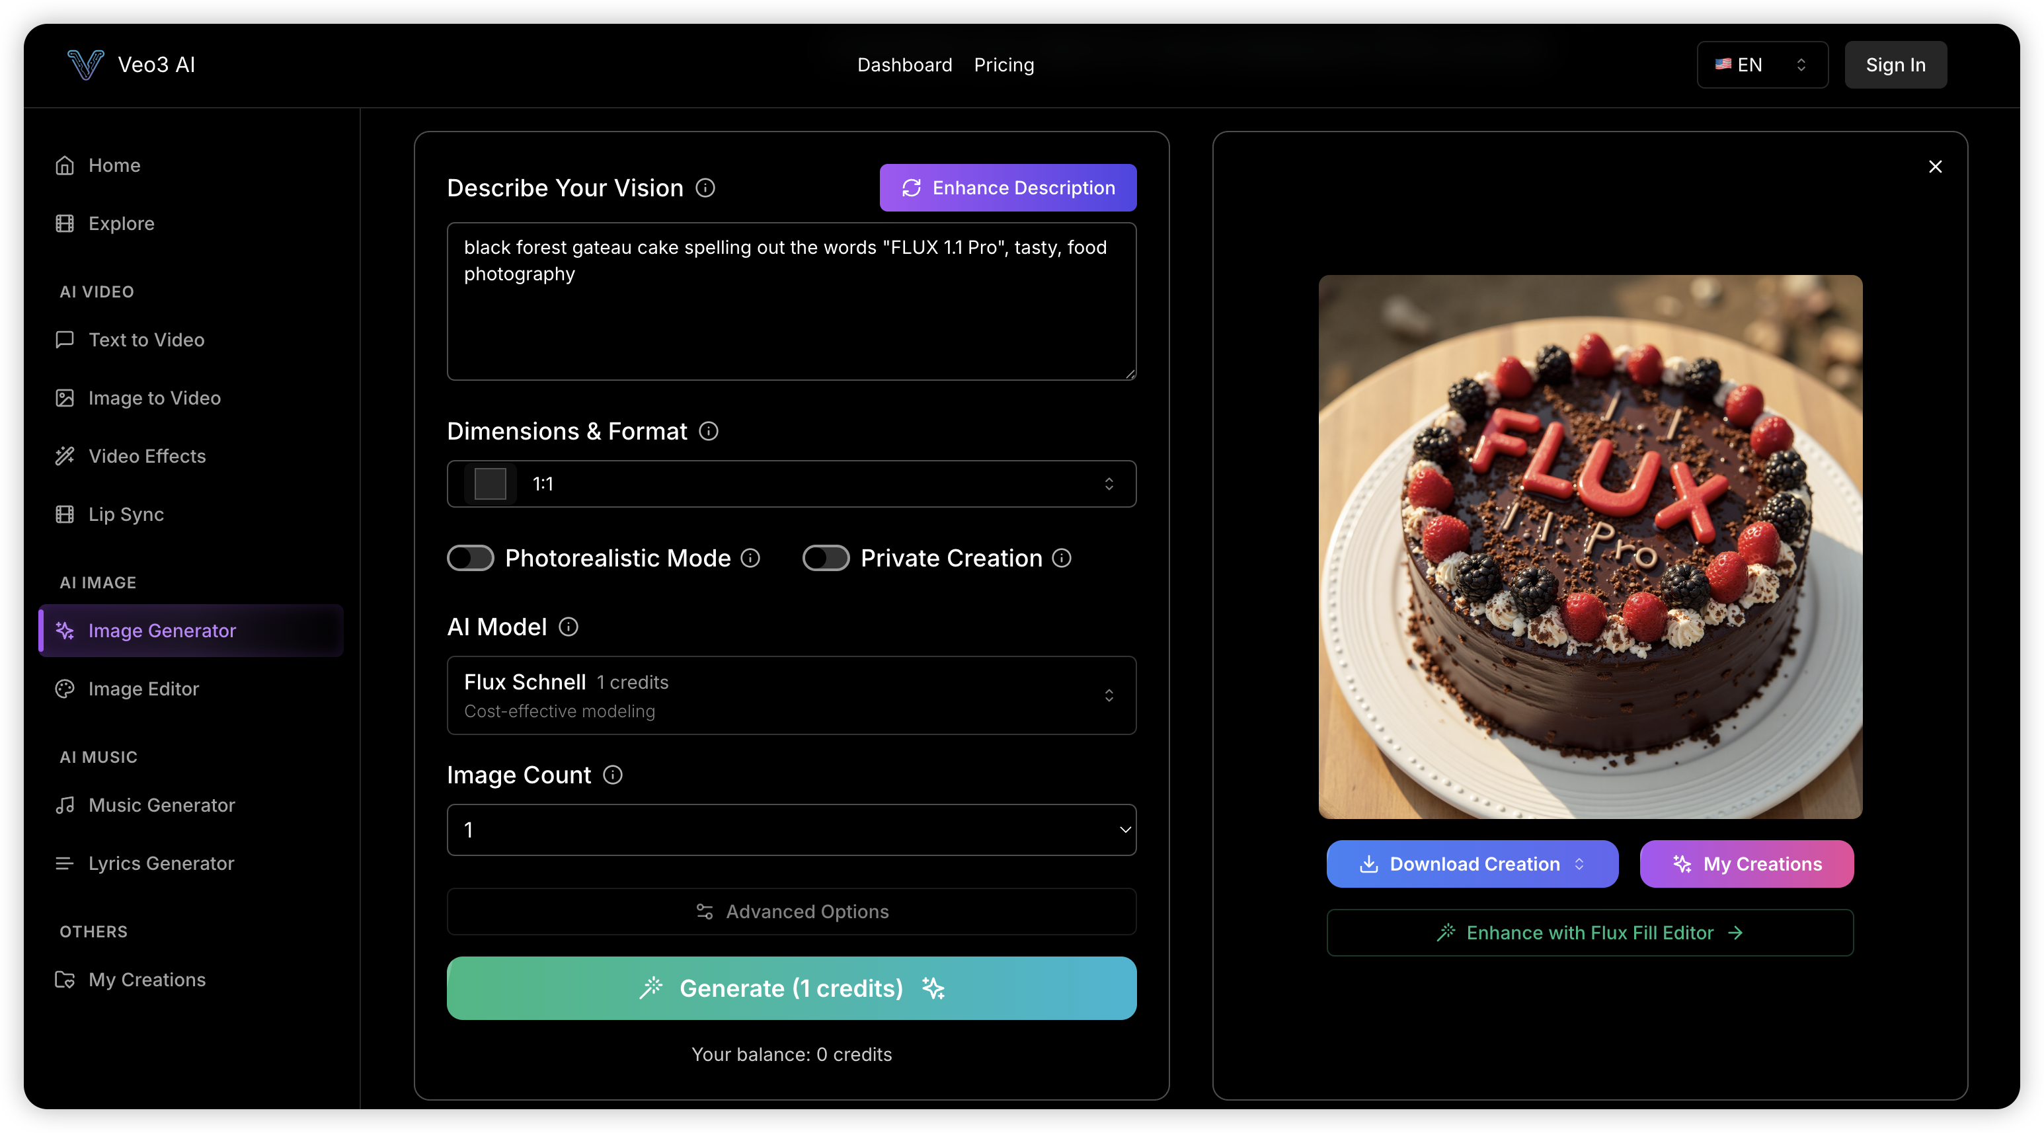Open Image Editor in the sidebar
Viewport: 2044px width, 1133px height.
tap(143, 689)
